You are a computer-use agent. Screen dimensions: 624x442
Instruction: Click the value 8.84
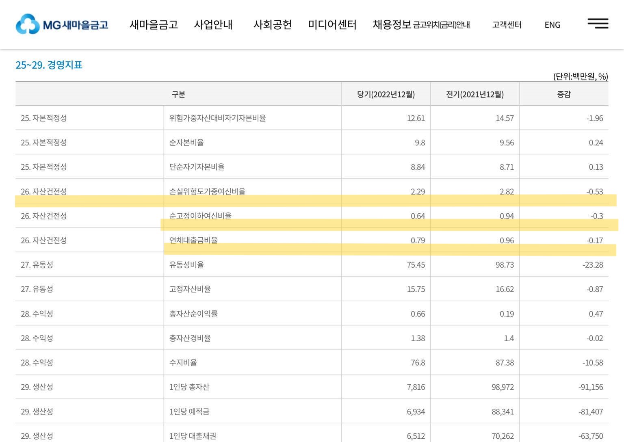(x=418, y=167)
